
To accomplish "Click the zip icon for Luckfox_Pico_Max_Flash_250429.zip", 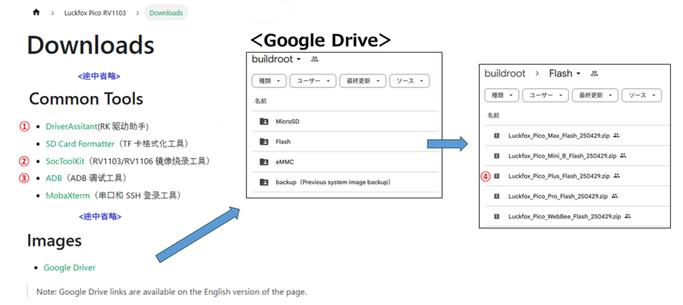I will (x=496, y=135).
